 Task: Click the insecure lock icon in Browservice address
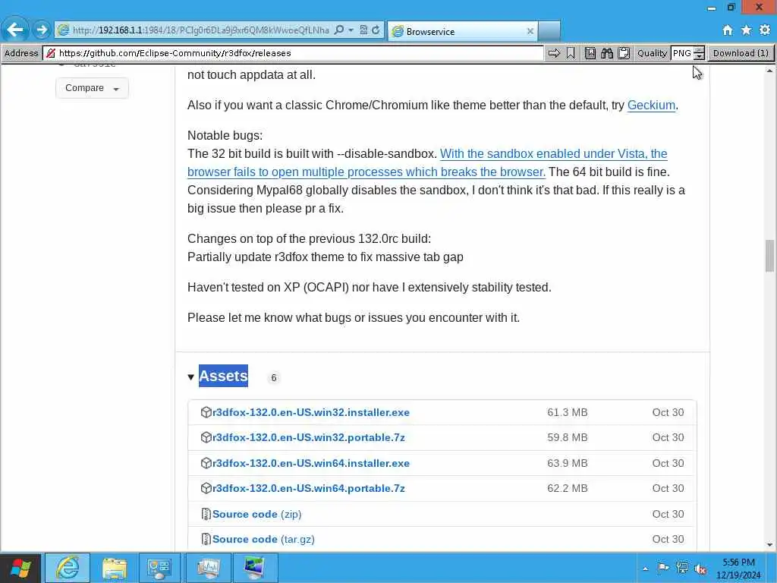[x=51, y=53]
